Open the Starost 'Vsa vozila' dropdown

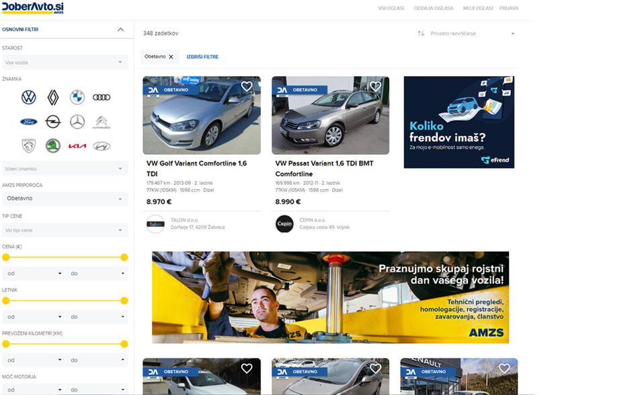click(x=65, y=63)
